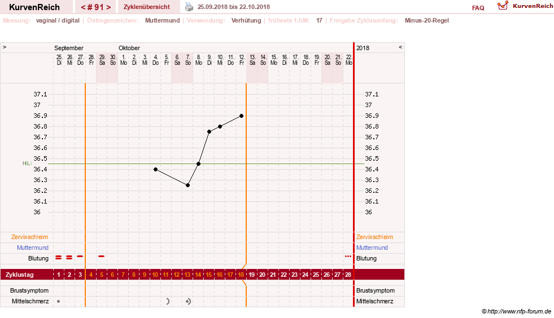Screen dimensions: 554x318
Task: Select the temperature point on Oct 10
Action: pyautogui.click(x=220, y=126)
